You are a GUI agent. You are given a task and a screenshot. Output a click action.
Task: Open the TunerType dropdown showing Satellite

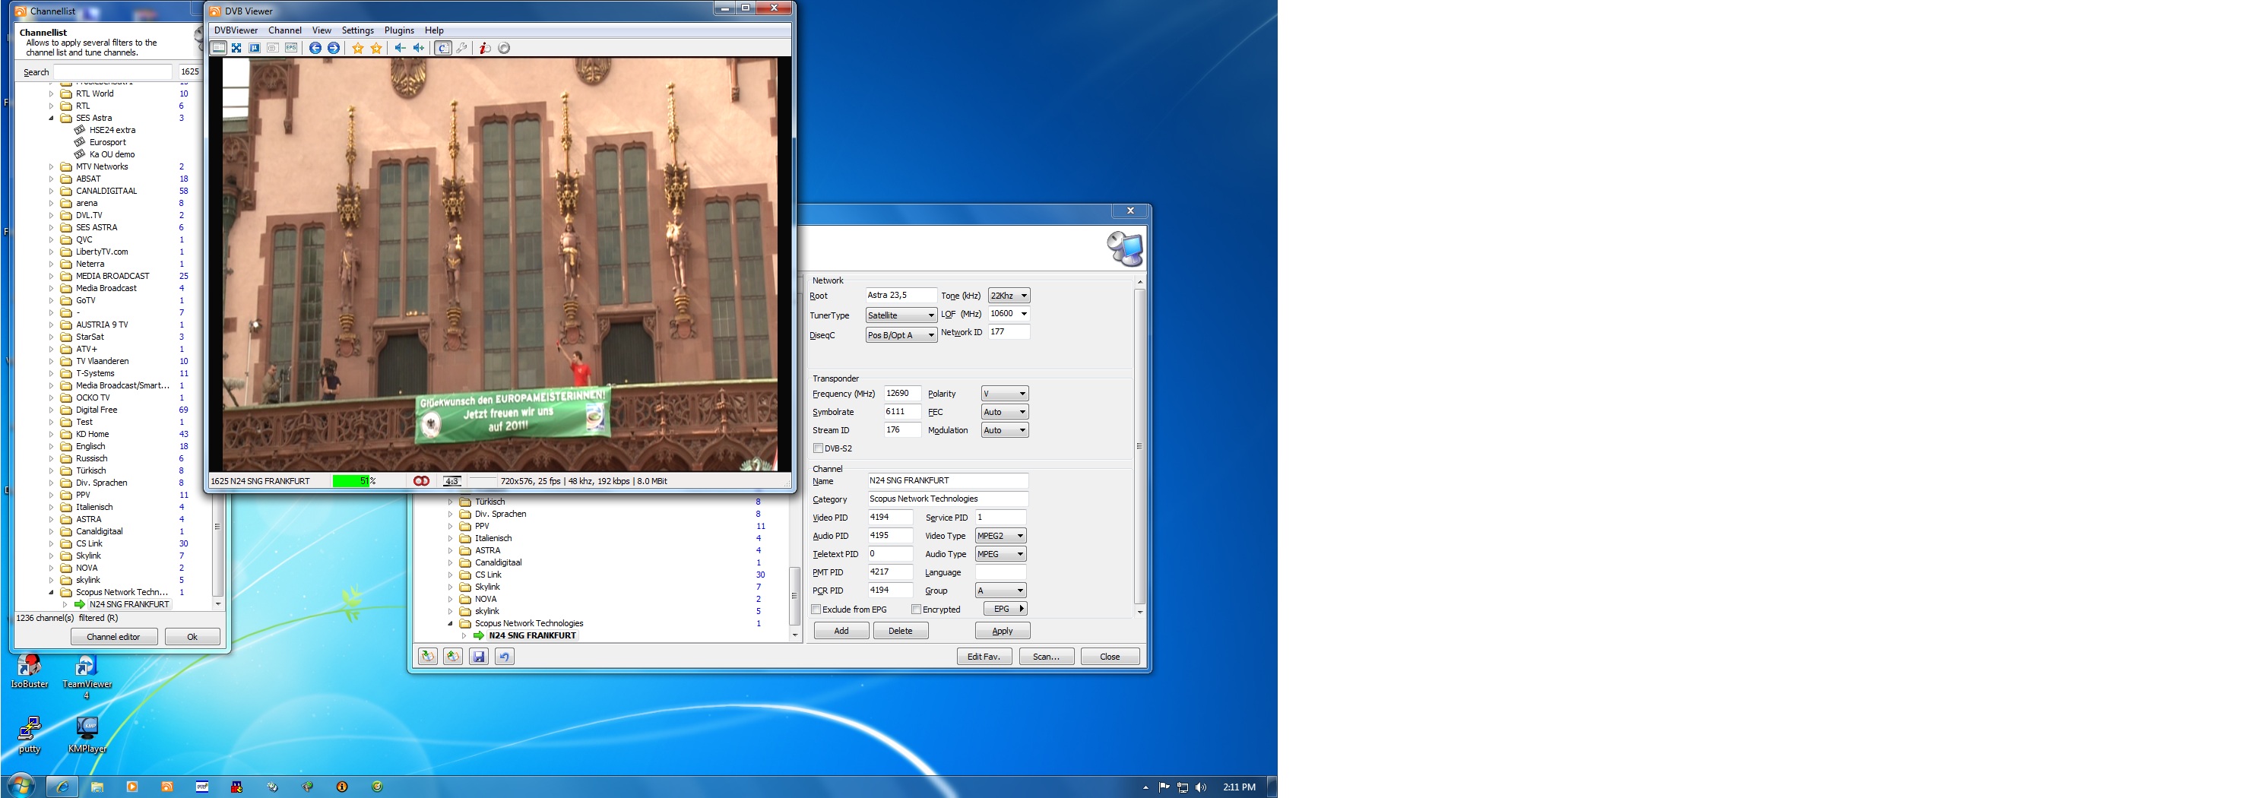(x=901, y=315)
